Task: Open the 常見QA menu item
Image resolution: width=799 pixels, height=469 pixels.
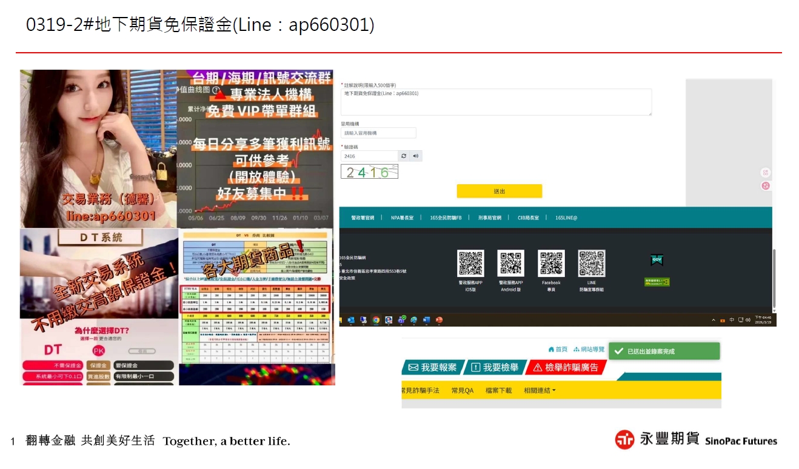Action: coord(462,391)
